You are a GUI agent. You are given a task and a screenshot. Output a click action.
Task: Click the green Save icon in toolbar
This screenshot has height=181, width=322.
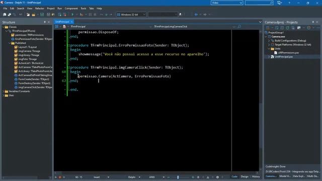pos(42,15)
